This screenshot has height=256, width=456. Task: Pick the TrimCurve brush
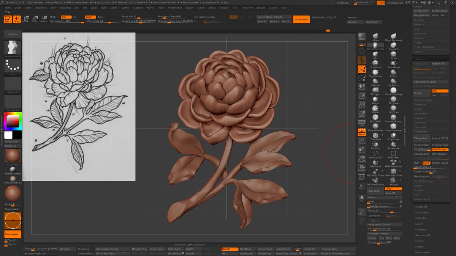375,163
